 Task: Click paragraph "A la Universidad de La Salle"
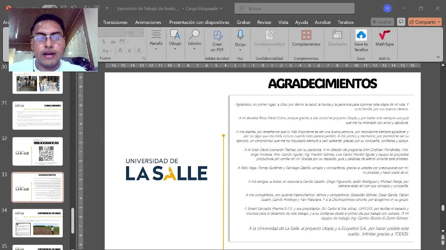point(329,231)
